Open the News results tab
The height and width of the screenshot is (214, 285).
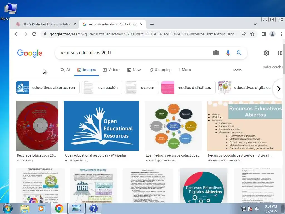(135, 70)
